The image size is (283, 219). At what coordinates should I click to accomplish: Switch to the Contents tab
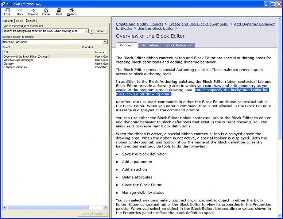8,21
